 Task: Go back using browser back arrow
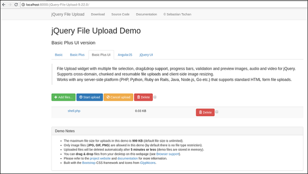[4, 5]
